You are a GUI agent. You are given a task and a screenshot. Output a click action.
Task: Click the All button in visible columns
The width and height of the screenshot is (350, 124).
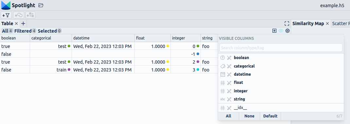(x=229, y=116)
